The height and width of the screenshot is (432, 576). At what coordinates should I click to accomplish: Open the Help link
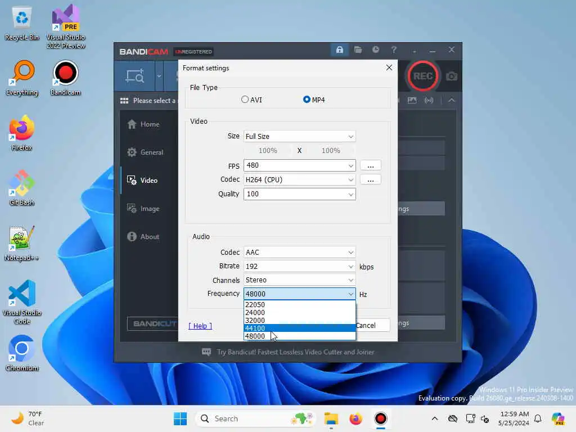pos(200,326)
